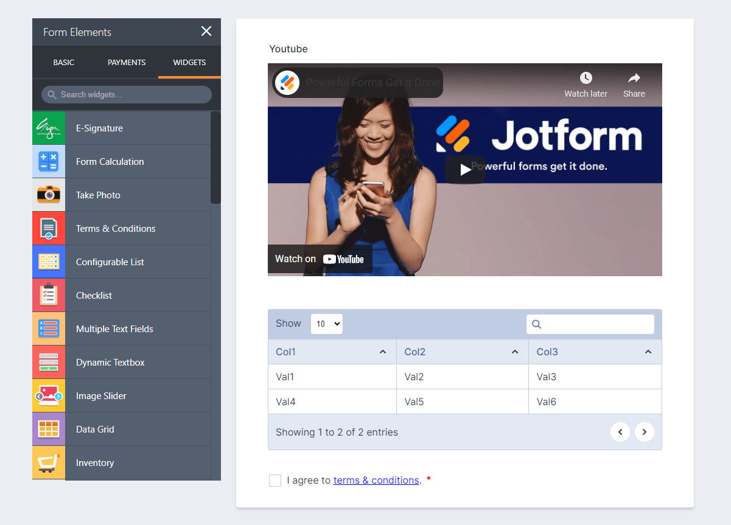The height and width of the screenshot is (525, 731).
Task: Switch to the PAYMENTS tab
Action: [x=127, y=62]
